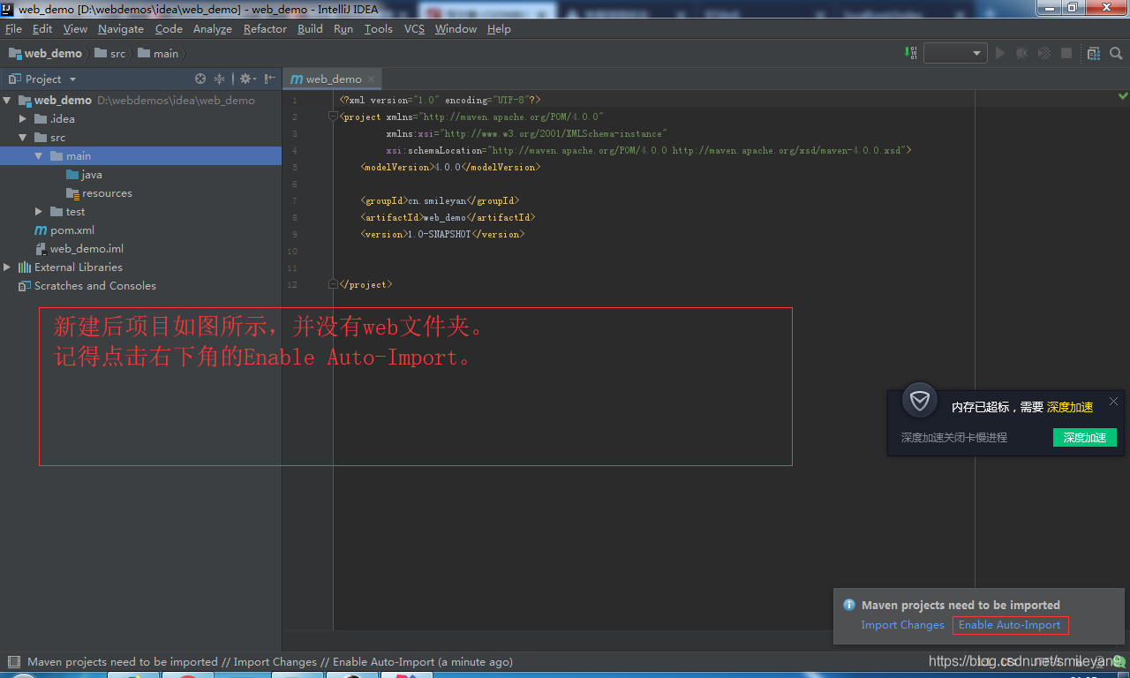Select the java folder in tree
The width and height of the screenshot is (1130, 678).
point(84,174)
